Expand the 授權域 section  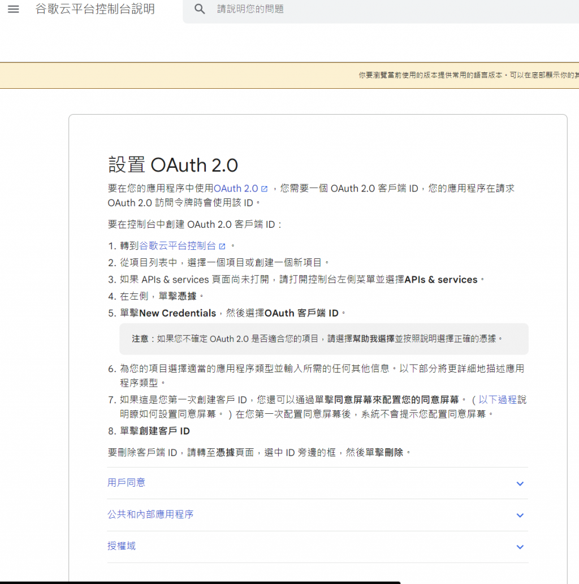click(317, 546)
